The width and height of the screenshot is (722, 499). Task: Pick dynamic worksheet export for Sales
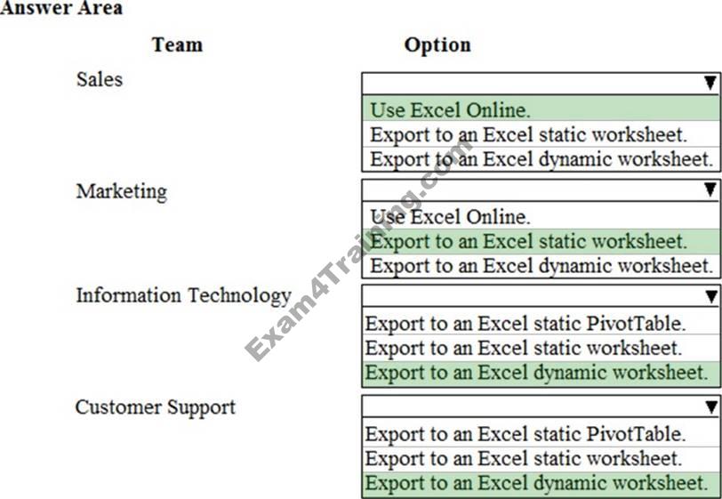pos(541,159)
